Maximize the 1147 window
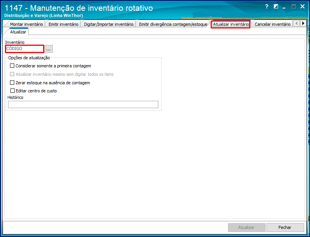Viewport: 310px width, 237px height. click(293, 7)
